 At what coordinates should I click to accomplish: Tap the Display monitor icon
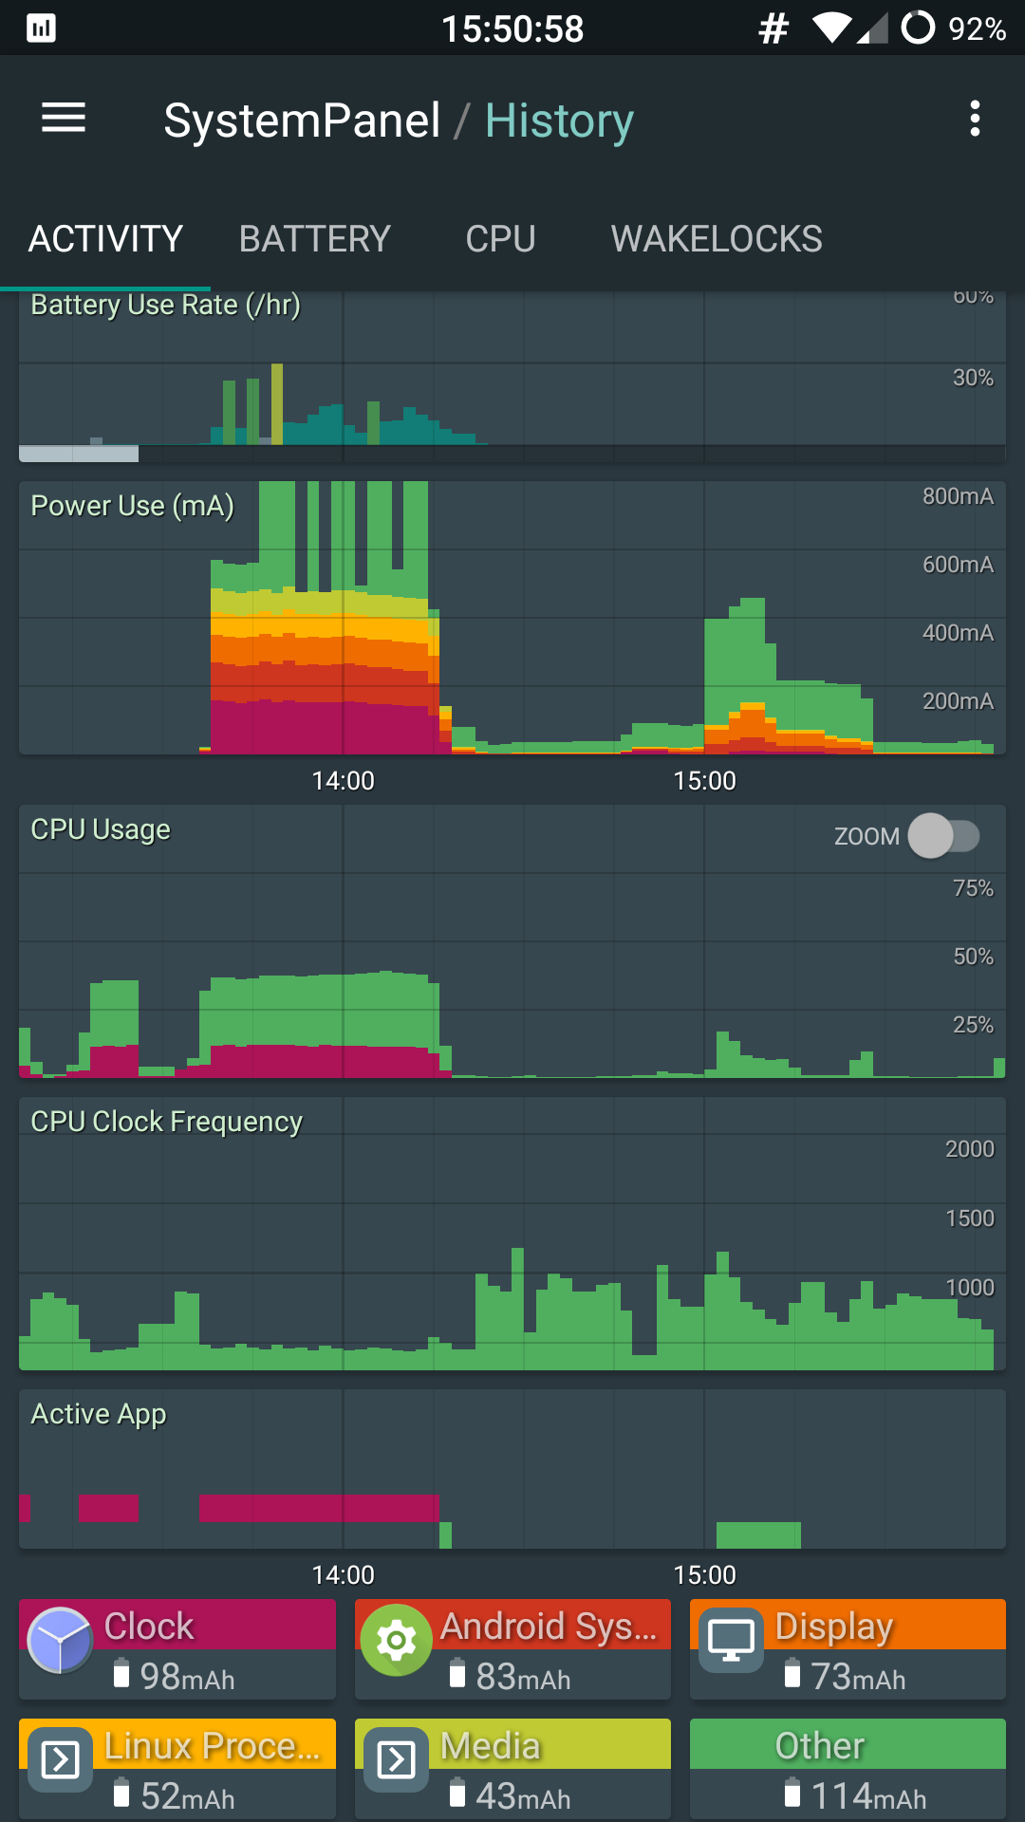point(731,1641)
